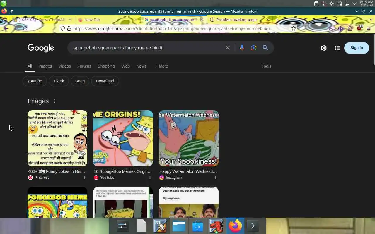Screen dimensions: 375x234
Task: Submit search with magnifier icon
Action: point(265,48)
